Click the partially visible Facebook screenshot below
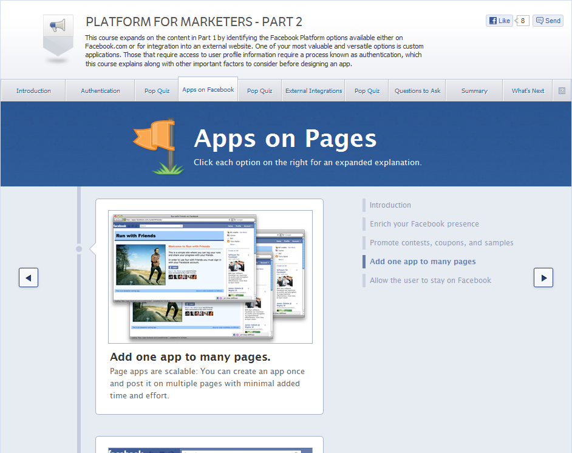Viewport: 572px width, 453px height. tap(210, 450)
